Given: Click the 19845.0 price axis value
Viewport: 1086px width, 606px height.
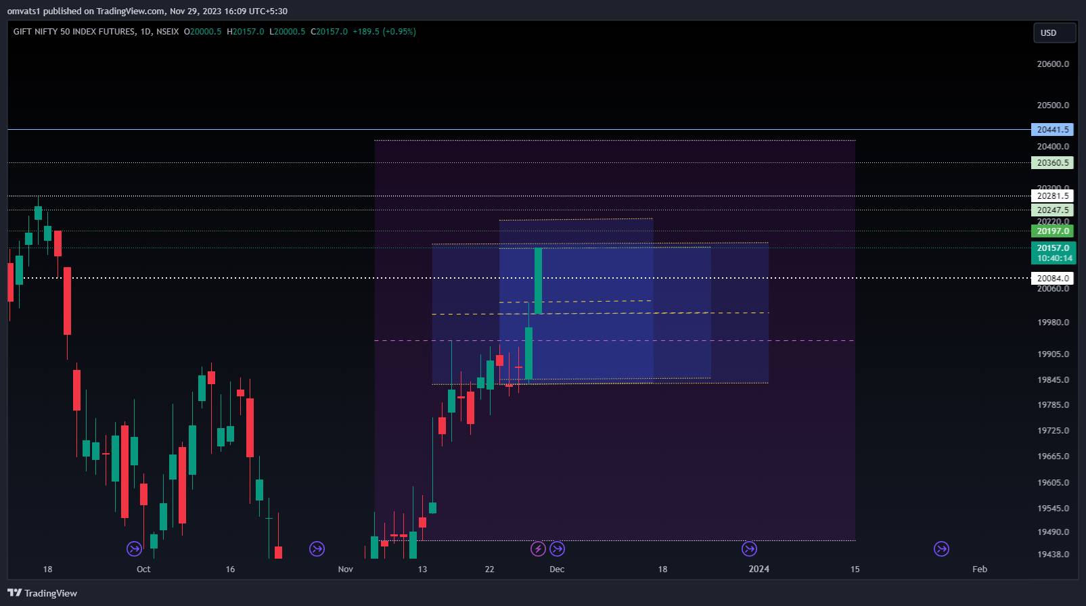Looking at the screenshot, I should click(1053, 380).
